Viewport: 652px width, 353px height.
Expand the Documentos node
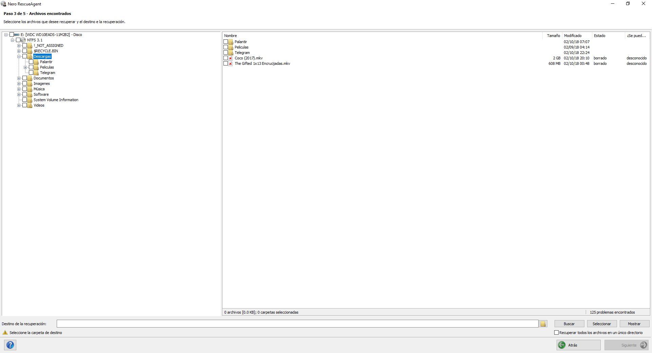pyautogui.click(x=19, y=78)
